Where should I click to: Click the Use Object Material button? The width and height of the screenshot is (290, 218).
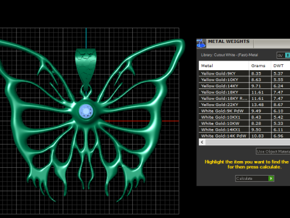coord(273,151)
